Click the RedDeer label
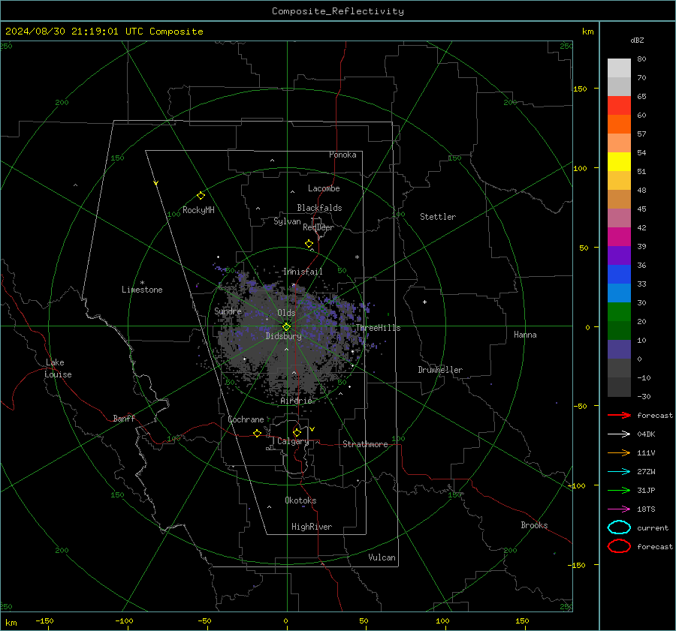The width and height of the screenshot is (676, 631). pyautogui.click(x=318, y=227)
